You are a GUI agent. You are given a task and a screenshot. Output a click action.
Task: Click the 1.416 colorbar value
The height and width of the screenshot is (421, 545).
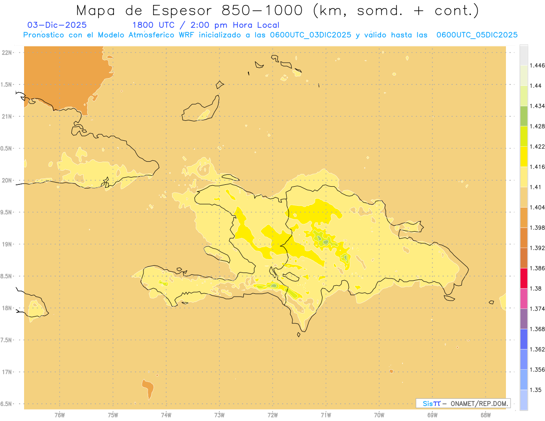538,167
